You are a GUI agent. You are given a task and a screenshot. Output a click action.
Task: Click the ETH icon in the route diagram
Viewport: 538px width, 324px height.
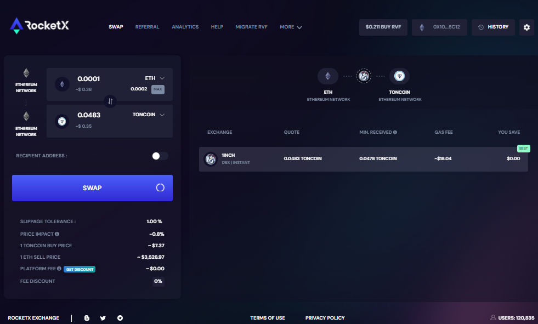327,76
